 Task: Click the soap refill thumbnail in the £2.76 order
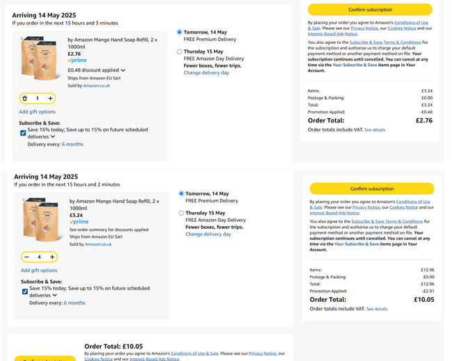click(40, 58)
